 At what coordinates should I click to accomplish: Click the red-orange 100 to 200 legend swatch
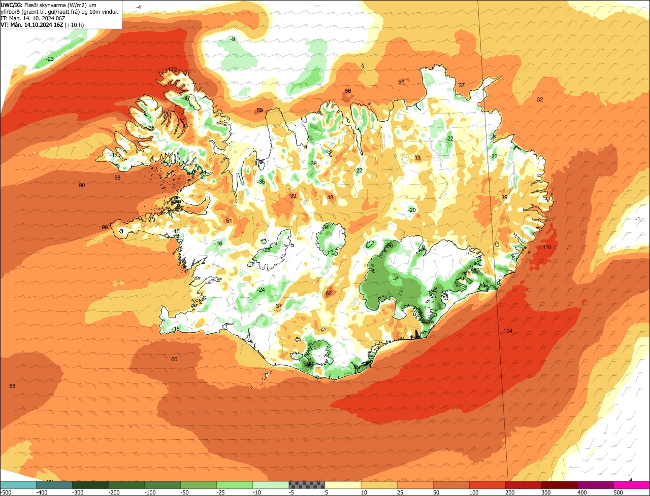(x=487, y=485)
